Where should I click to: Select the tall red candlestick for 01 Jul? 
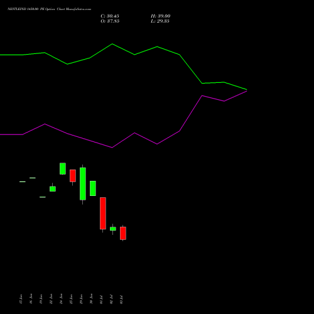pos(103,214)
